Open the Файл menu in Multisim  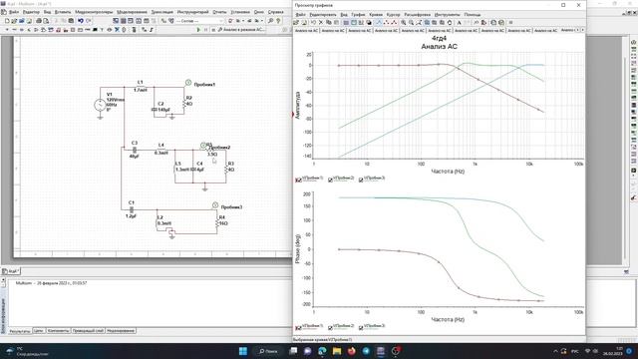click(13, 12)
